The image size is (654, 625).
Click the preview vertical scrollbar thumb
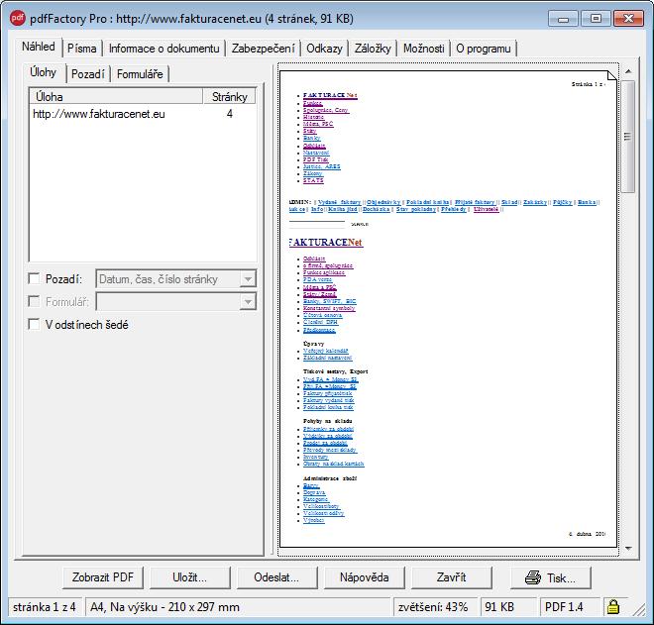point(627,137)
